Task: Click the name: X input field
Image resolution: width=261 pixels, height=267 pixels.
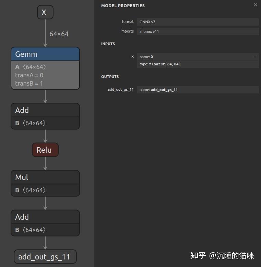Action: click(x=198, y=57)
